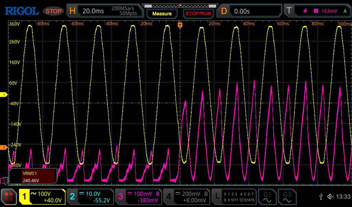
Task: Open the Measure menu
Action: click(x=162, y=14)
